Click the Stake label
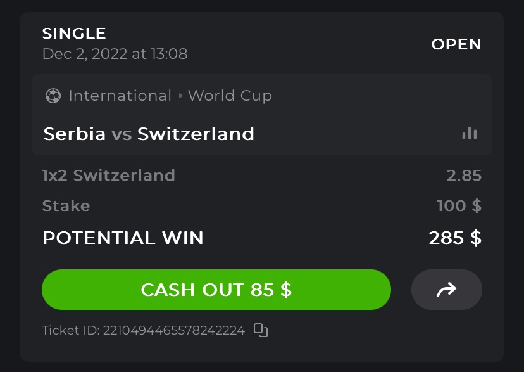The image size is (524, 372). (x=66, y=206)
